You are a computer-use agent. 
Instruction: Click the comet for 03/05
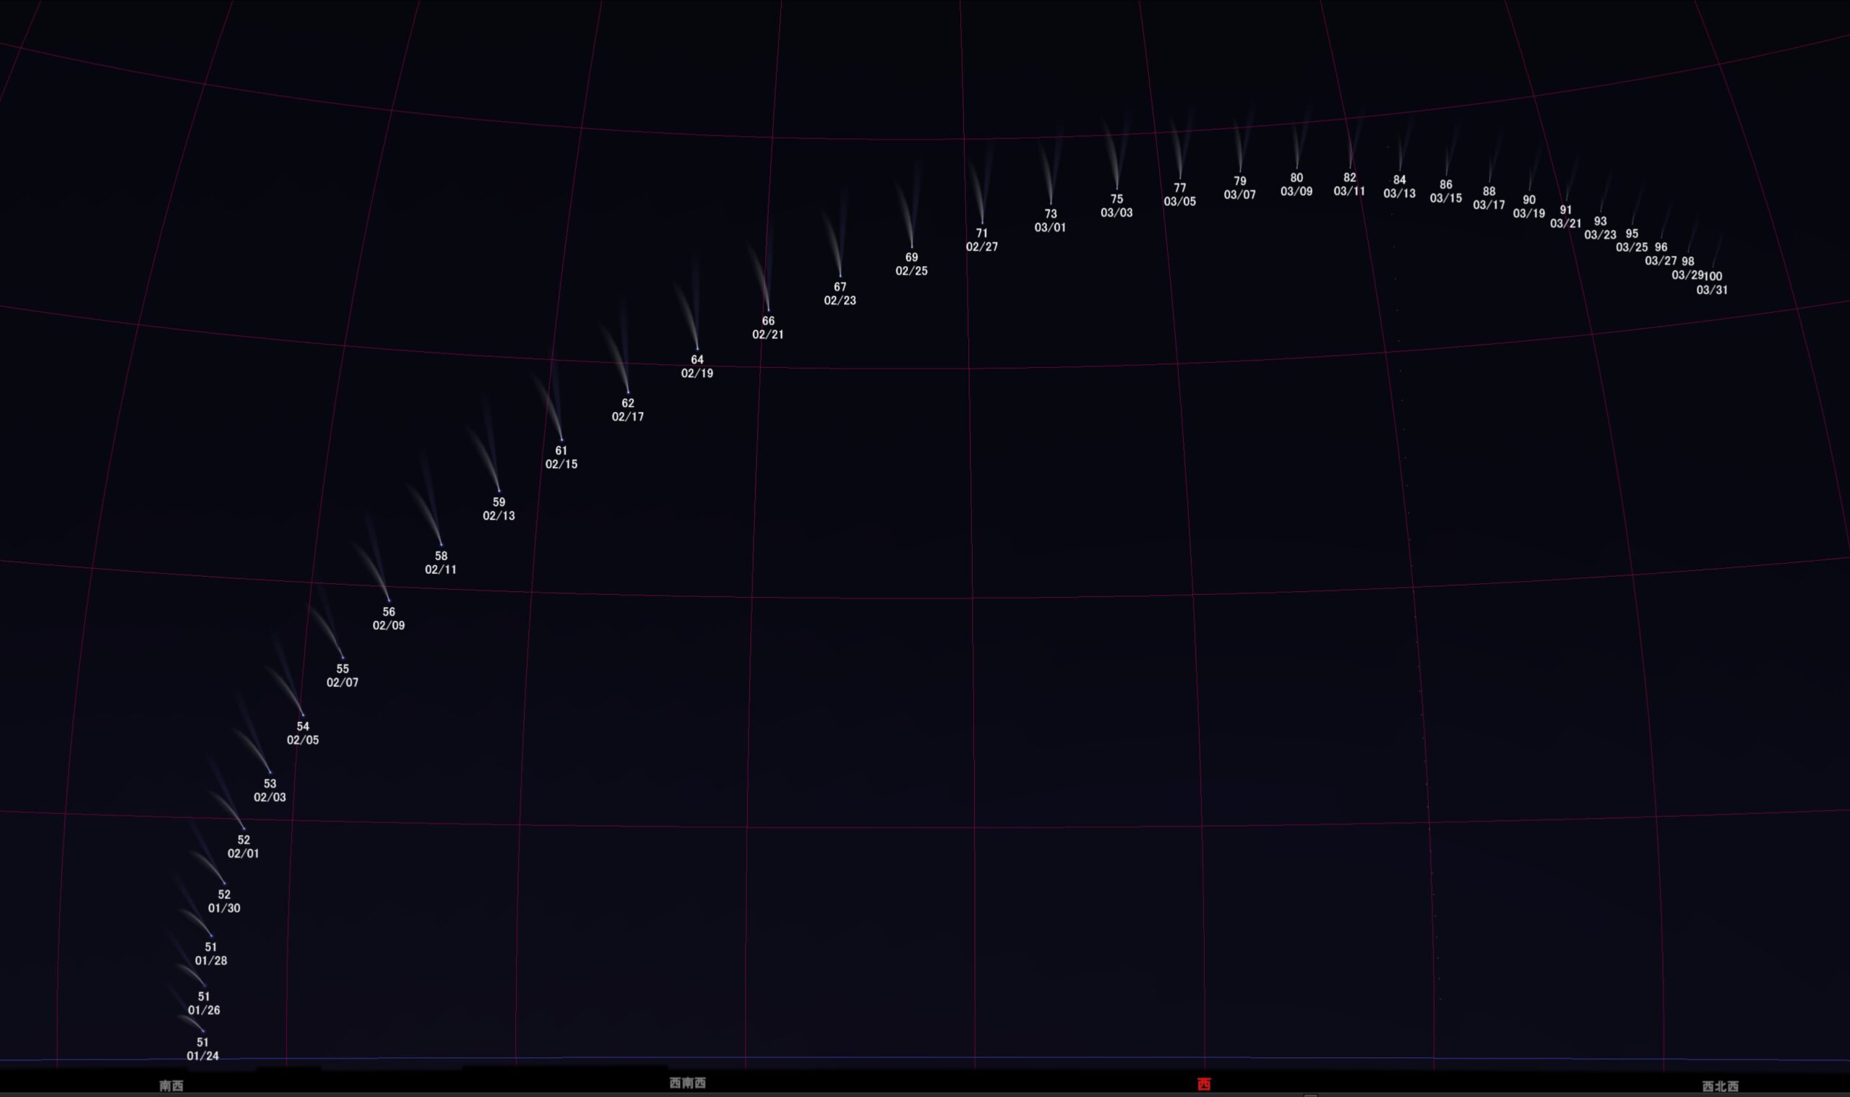tap(1179, 177)
